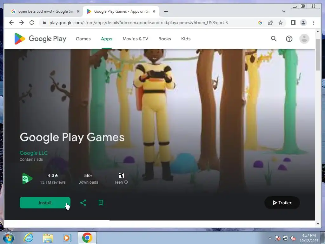Reload the current page
This screenshot has height=244, width=325.
(32, 23)
